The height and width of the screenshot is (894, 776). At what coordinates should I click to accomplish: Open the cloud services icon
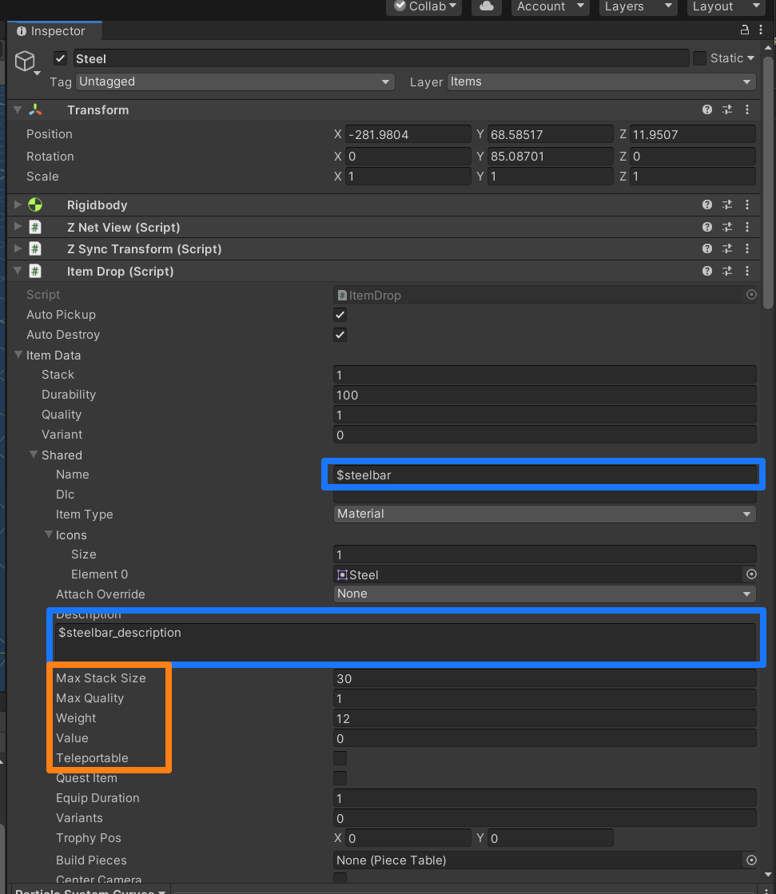point(487,6)
